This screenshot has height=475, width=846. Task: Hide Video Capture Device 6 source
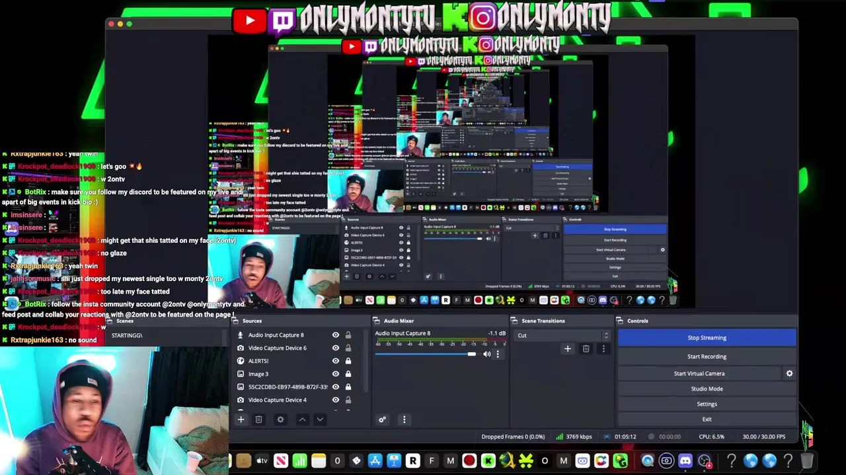point(336,348)
